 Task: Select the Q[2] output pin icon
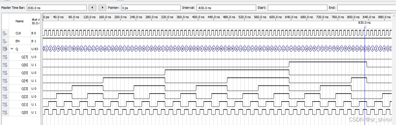[5, 96]
